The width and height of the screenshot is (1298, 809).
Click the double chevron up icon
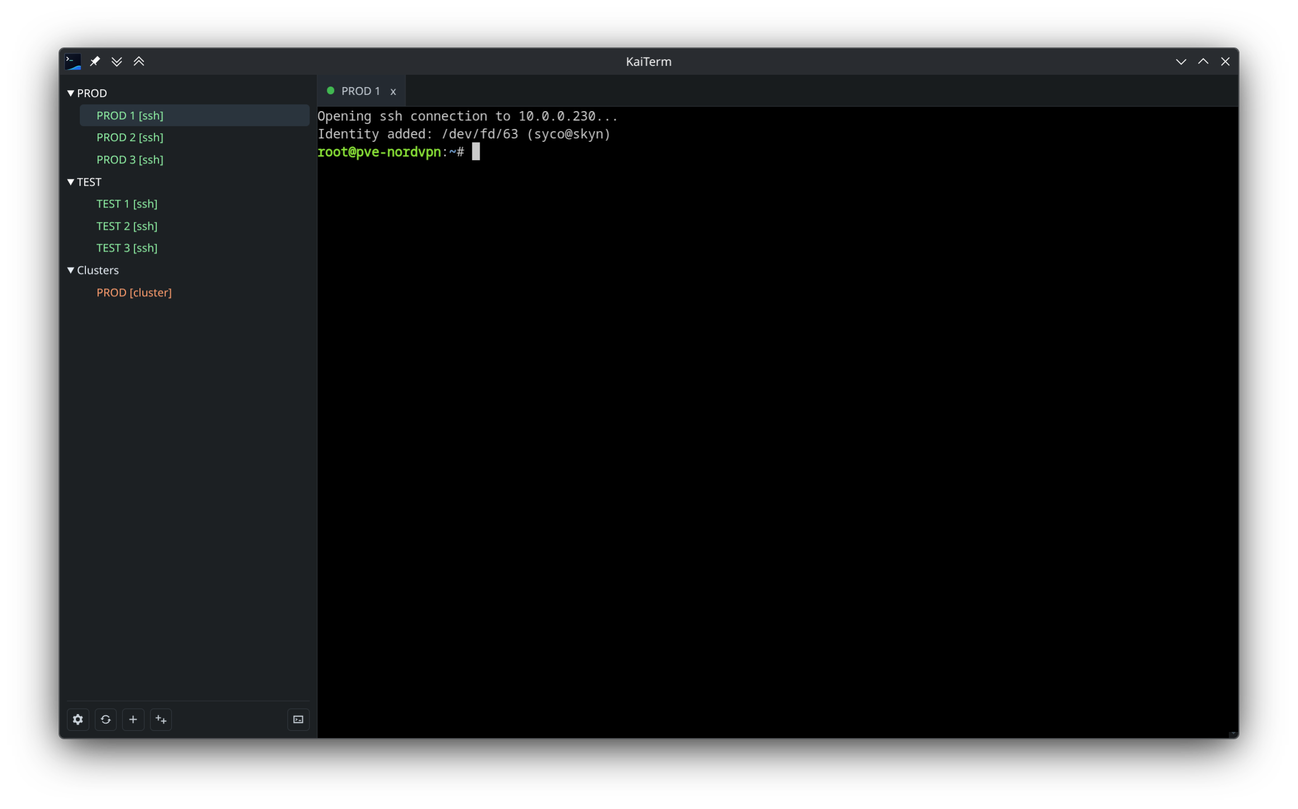click(139, 61)
